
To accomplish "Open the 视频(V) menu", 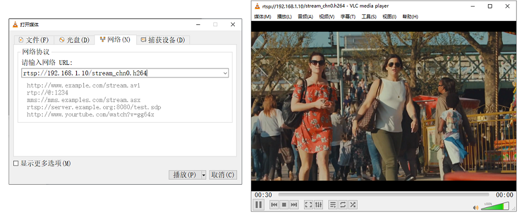I will 327,17.
